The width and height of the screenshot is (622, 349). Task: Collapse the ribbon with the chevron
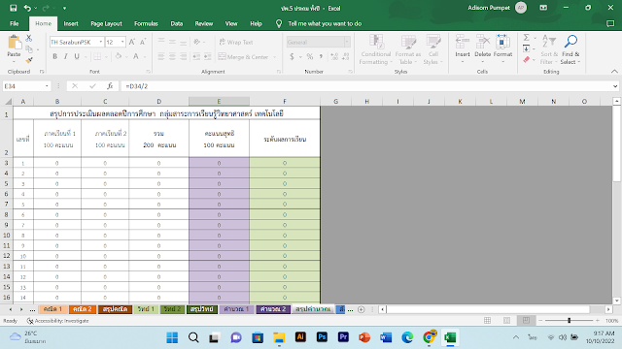(614, 72)
